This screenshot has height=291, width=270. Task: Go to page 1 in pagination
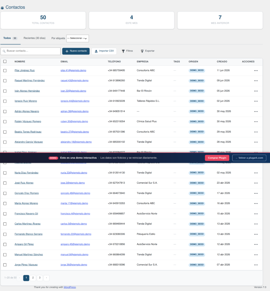tap(26, 278)
